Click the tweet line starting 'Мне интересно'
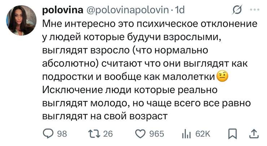Image resolution: width=267 pixels, height=146 pixels. pyautogui.click(x=150, y=24)
